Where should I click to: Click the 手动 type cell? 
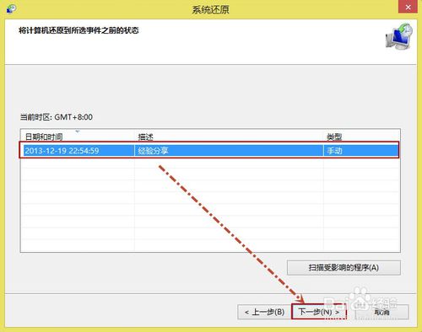tap(361, 151)
